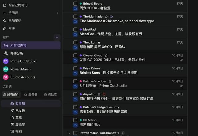Click cloud icon on Butcher's Ledger Security email

coord(75,112)
